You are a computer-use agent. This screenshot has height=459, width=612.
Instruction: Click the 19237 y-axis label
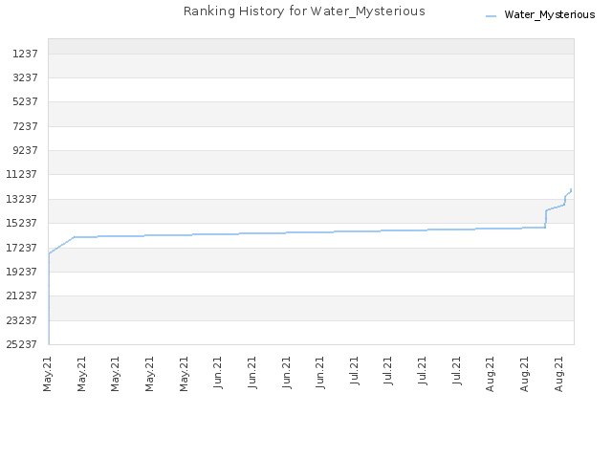(22, 272)
